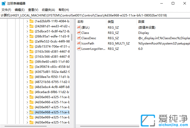Select the {49ce6ac8-6f86-11d2 key label

[x=52, y=92]
